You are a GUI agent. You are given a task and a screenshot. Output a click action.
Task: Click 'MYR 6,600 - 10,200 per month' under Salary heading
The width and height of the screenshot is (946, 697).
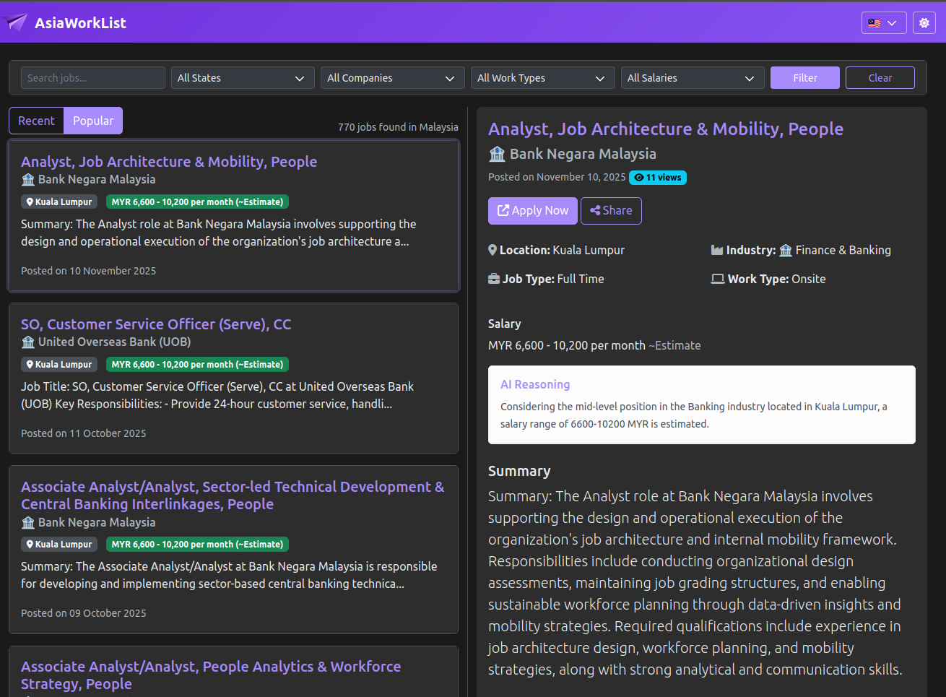coord(567,345)
